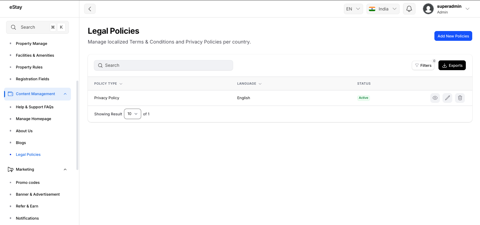Collapse the Content Management section chevron
Screen dimensions: 480x225
[65, 94]
